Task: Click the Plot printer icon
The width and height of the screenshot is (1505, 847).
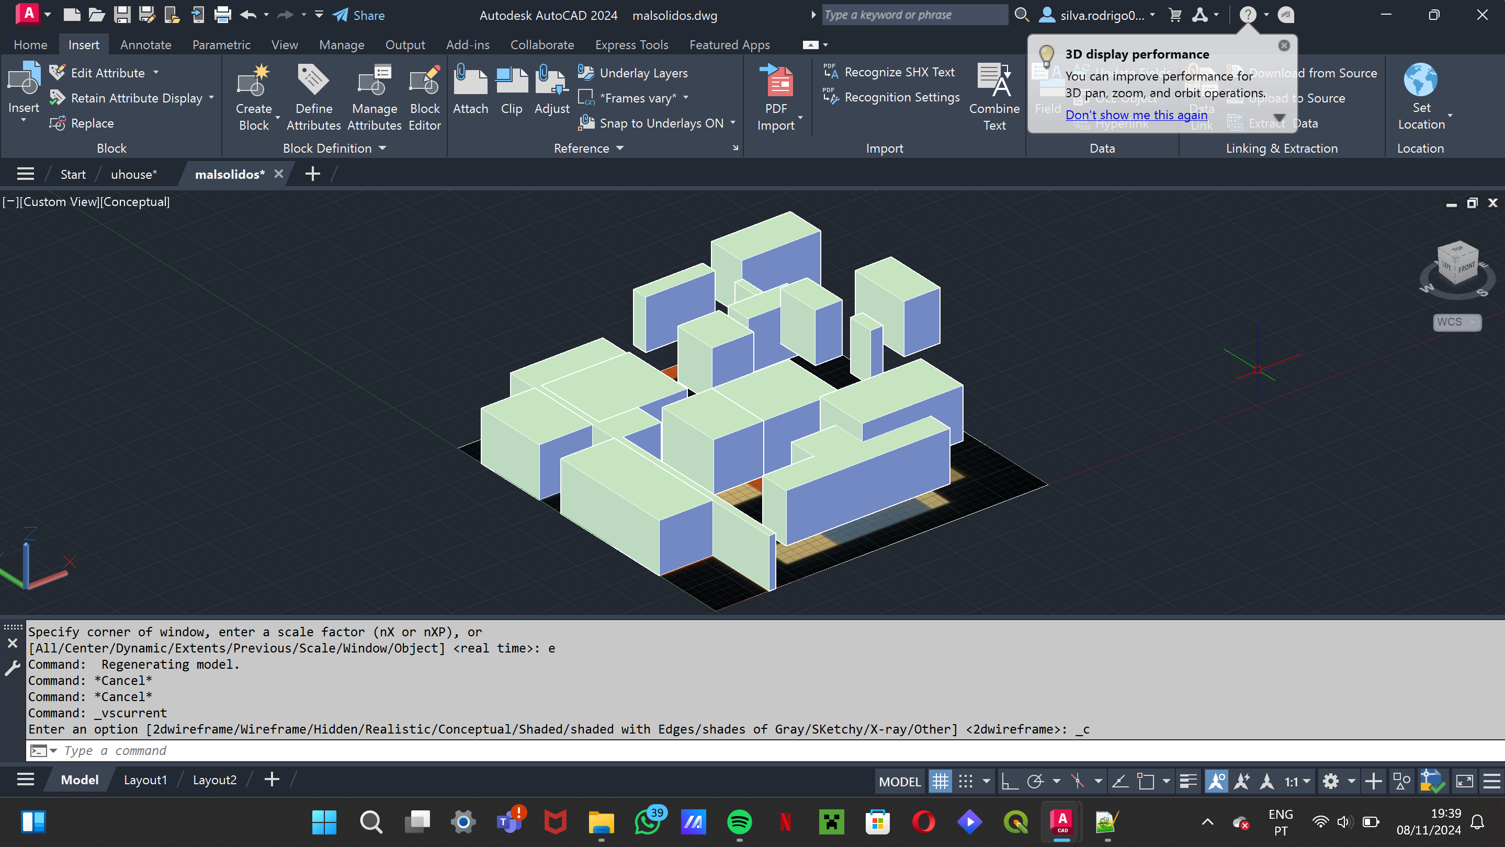Action: point(223,15)
